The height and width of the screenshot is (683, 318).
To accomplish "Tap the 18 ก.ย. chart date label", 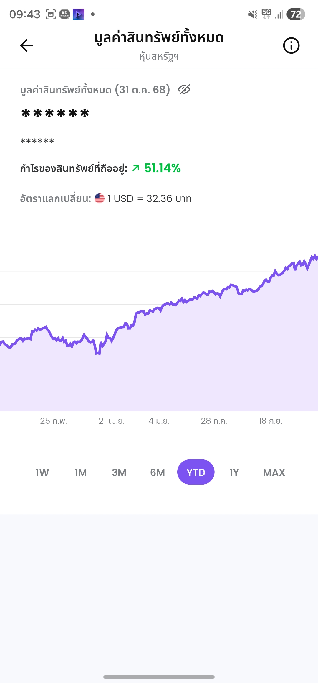I will pos(270,421).
